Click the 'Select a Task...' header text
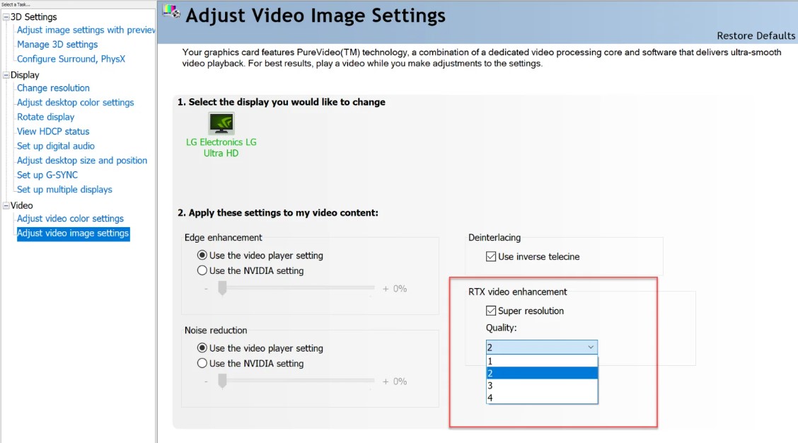 [16, 4]
